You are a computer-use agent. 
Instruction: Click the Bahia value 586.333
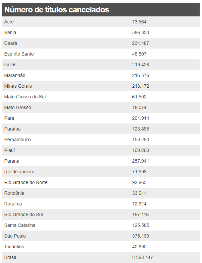(x=141, y=32)
